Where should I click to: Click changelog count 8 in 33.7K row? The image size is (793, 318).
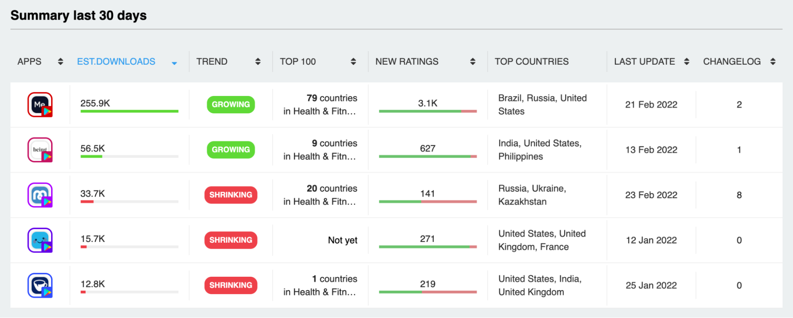coord(739,195)
